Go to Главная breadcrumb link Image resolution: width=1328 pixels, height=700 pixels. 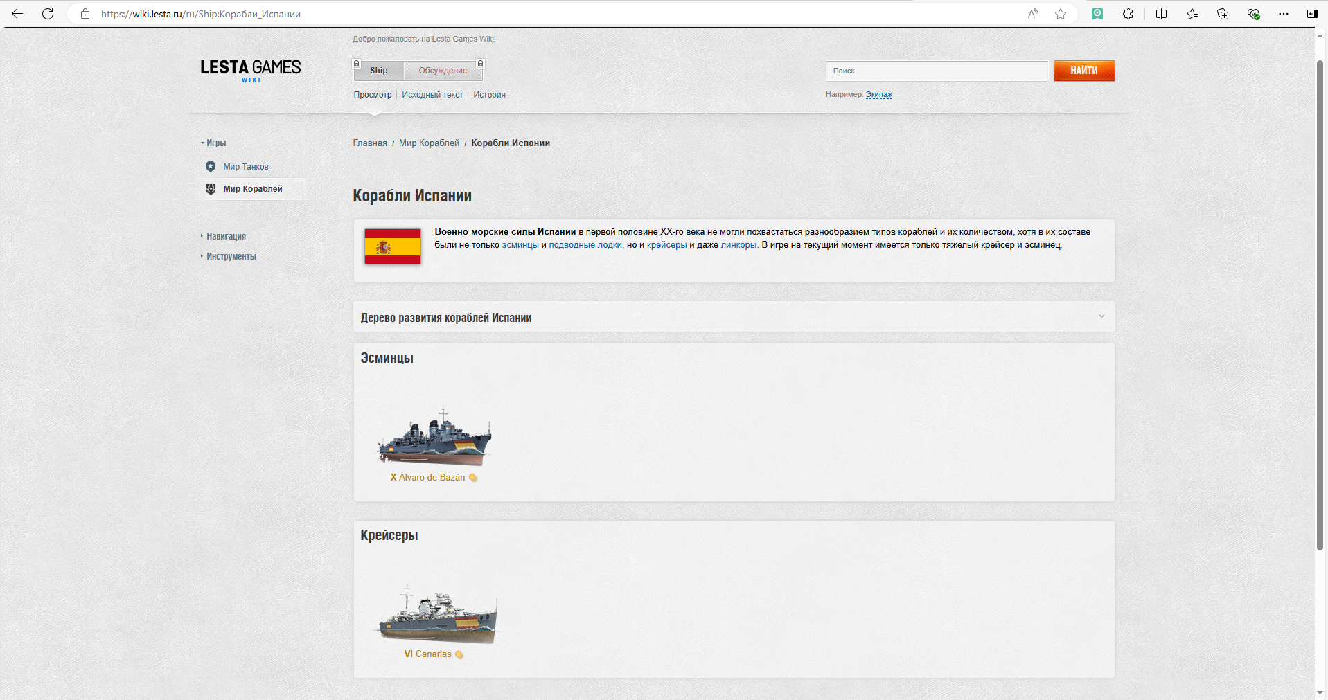tap(370, 143)
